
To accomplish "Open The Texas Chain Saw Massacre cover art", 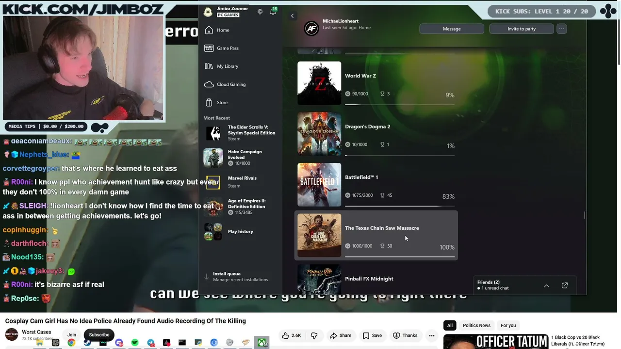I will (x=319, y=235).
